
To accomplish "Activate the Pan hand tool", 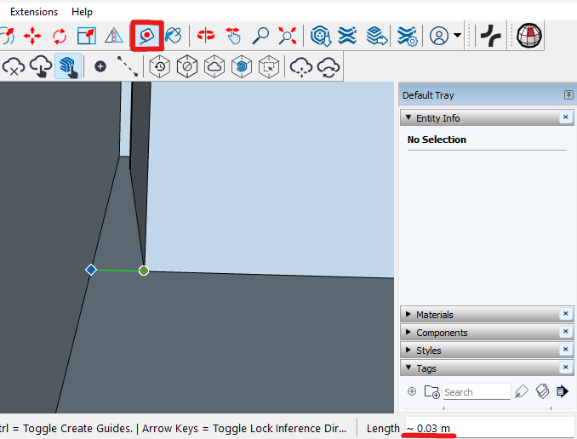I will click(x=233, y=36).
